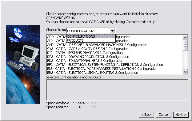192x121 pixels.
Task: Click the list scroll up arrow
Action: [185, 37]
